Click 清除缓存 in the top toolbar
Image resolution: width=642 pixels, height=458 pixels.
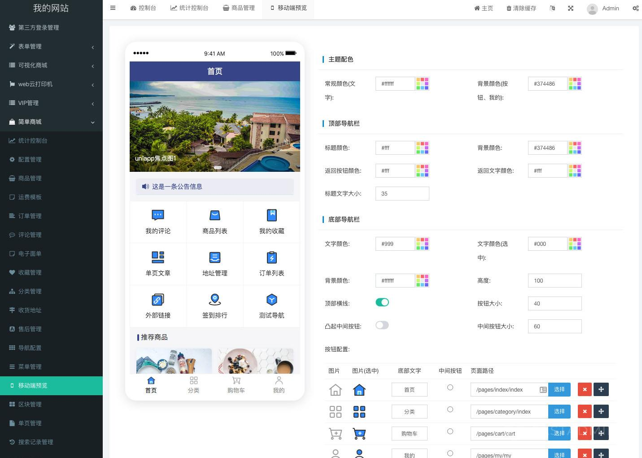point(520,8)
